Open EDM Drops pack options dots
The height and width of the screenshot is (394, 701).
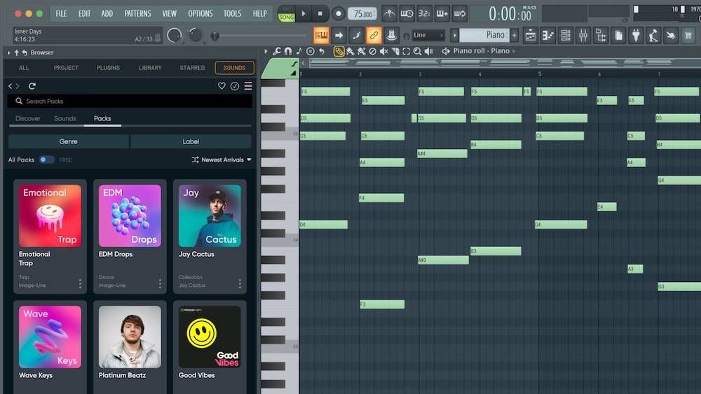[160, 283]
